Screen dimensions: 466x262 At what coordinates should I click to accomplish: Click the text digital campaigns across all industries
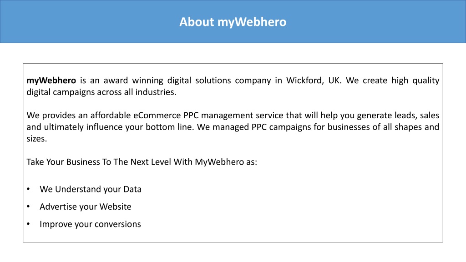click(101, 92)
